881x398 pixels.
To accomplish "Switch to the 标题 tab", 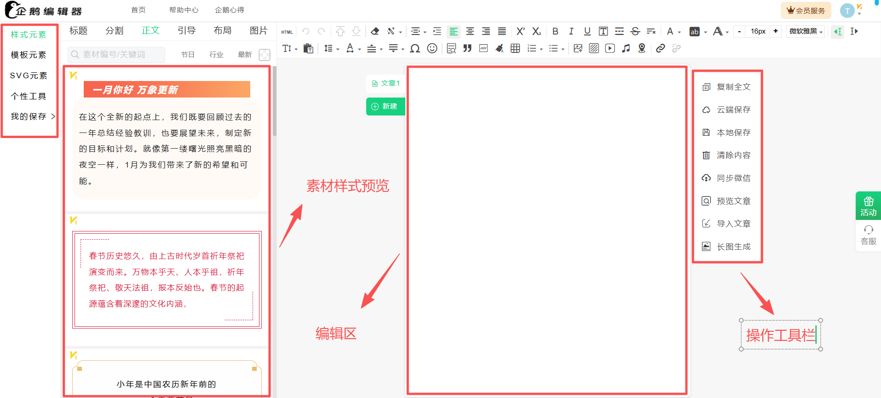I will [78, 30].
